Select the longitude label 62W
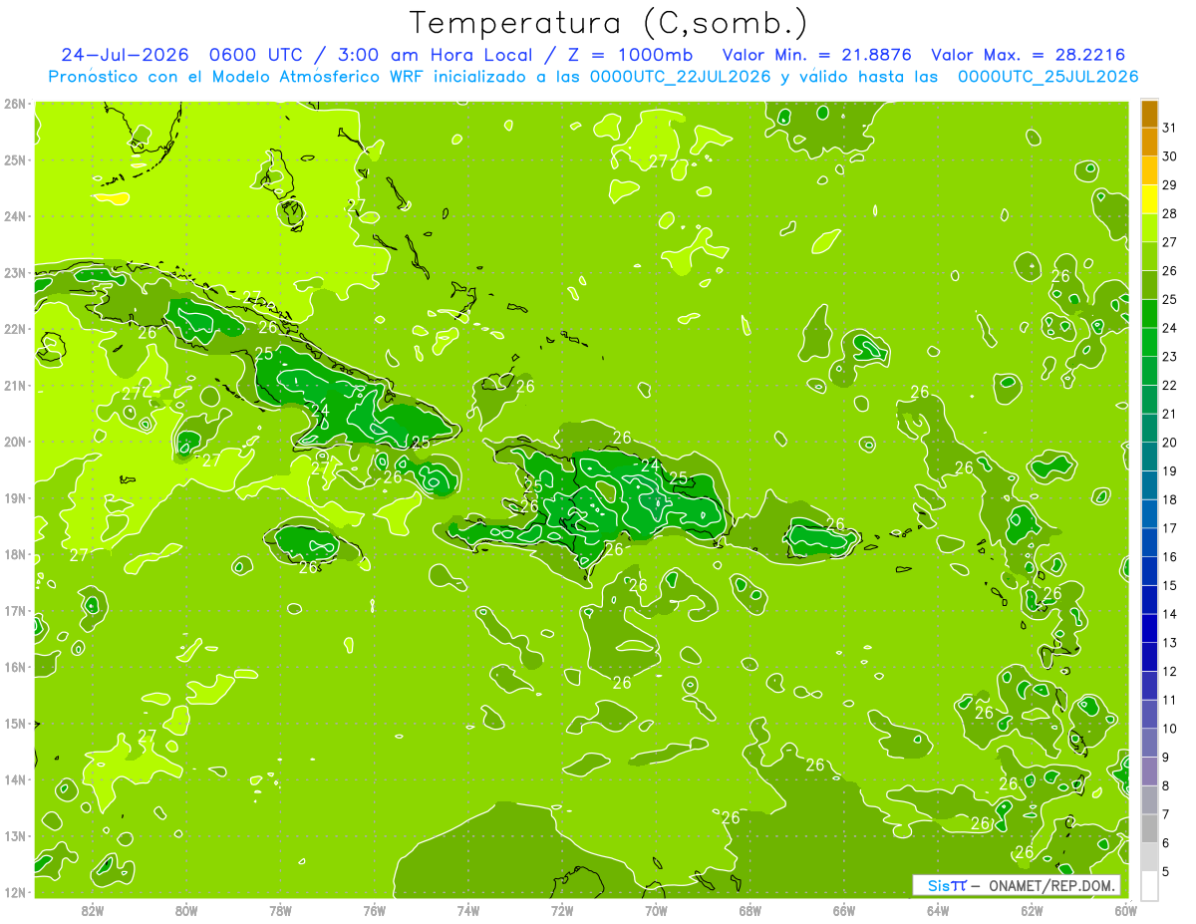Viewport: 1196px width, 924px height. click(1032, 910)
